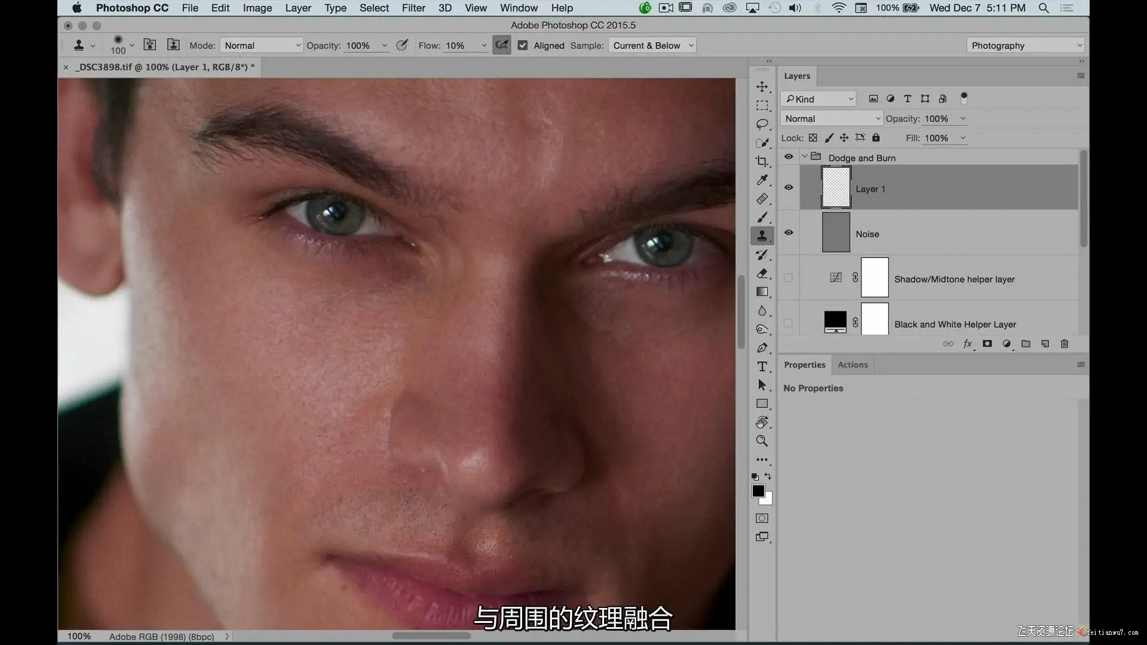
Task: Select the Lasso tool
Action: 762,124
